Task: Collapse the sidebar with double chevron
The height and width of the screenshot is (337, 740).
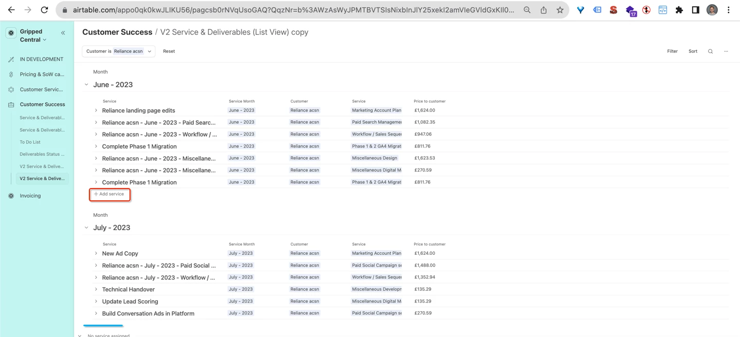Action: pyautogui.click(x=63, y=32)
